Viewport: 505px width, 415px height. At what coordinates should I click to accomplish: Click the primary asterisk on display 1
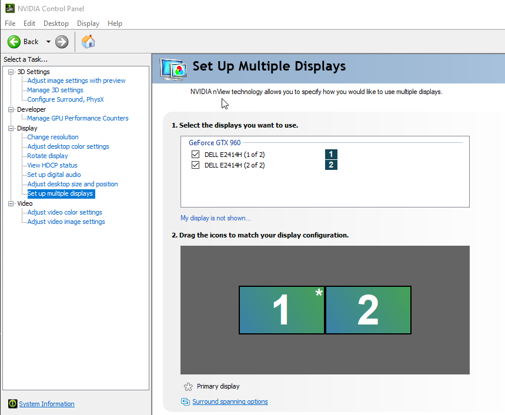[319, 293]
